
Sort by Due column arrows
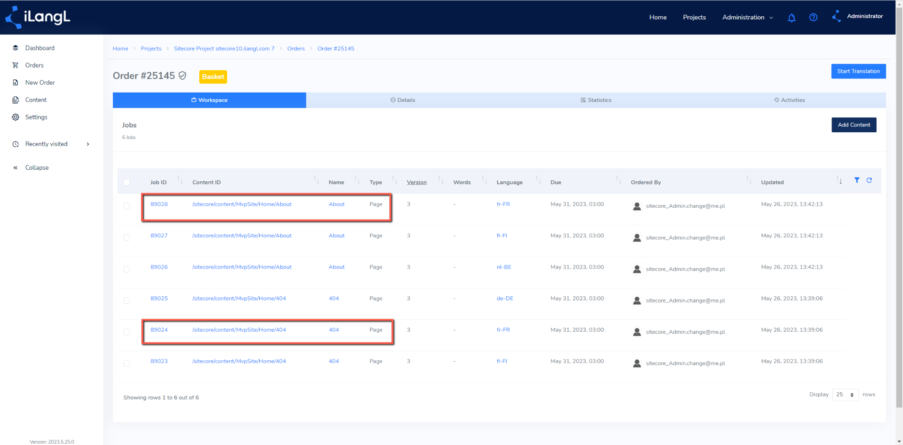coord(618,180)
